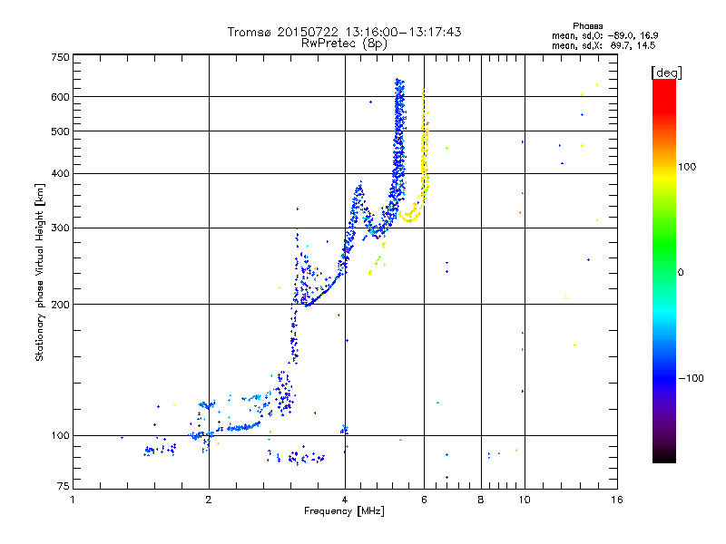726x544 pixels.
Task: Click the colorbar tick label '0'
Action: point(681,273)
